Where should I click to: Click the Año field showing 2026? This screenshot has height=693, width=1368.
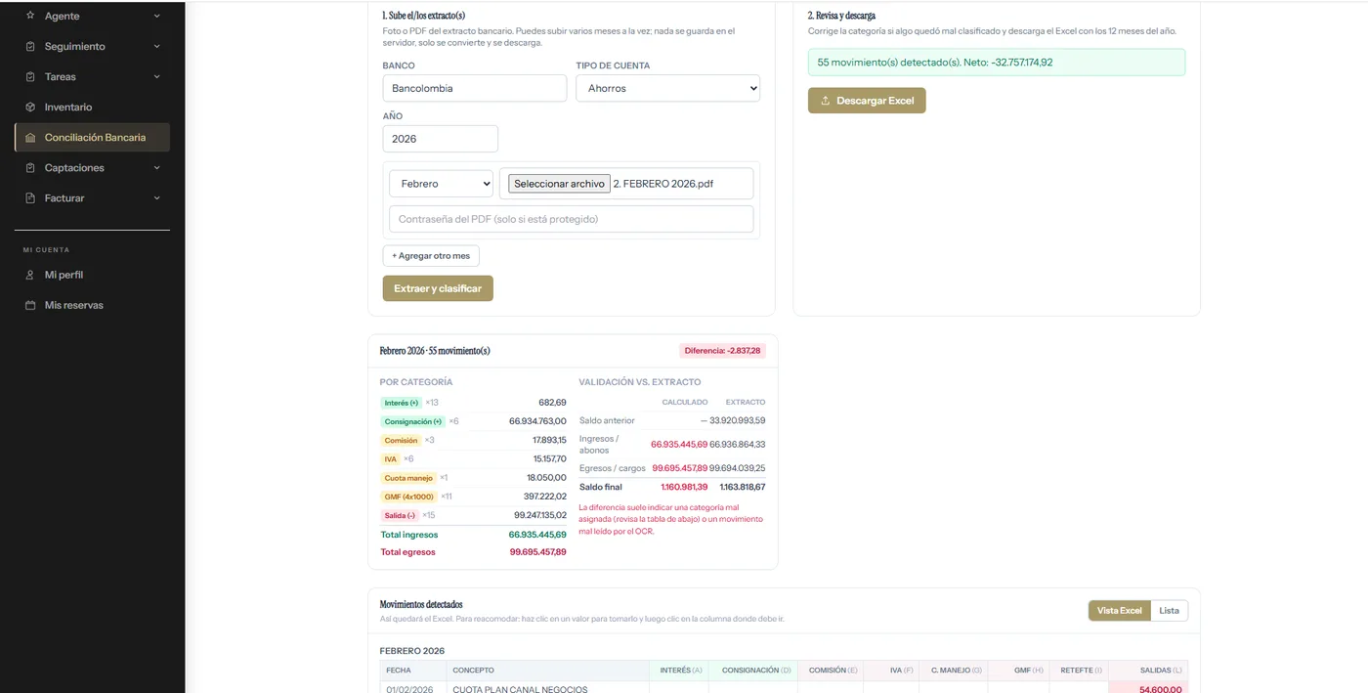440,139
